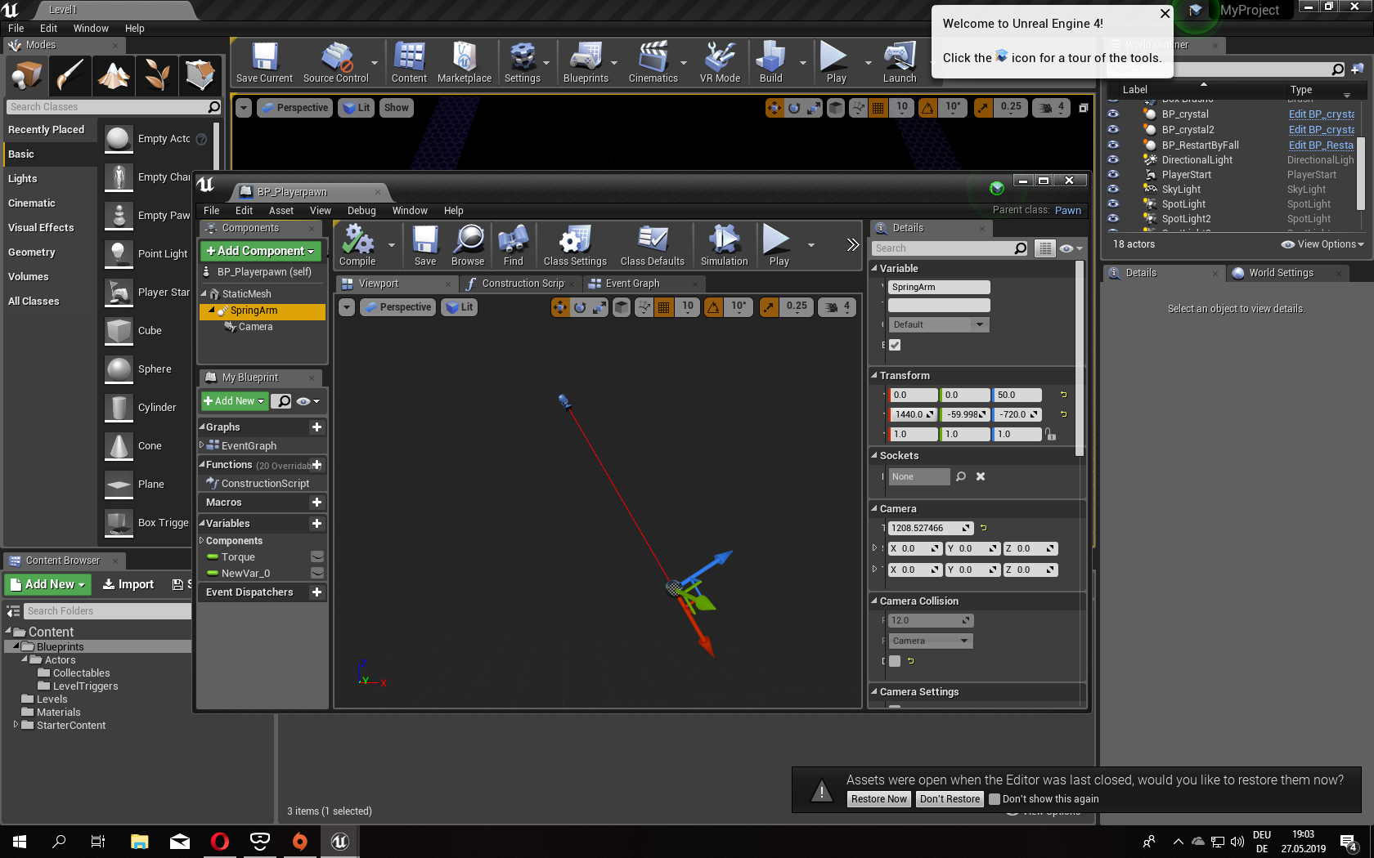Open the Add Component dropdown
This screenshot has width=1374, height=858.
[261, 251]
